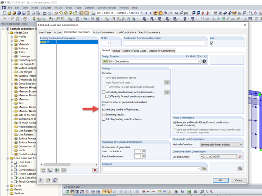This screenshot has height=196, width=262.
Task: Click the Print toolbar icon
Action: pyautogui.click(x=33, y=13)
